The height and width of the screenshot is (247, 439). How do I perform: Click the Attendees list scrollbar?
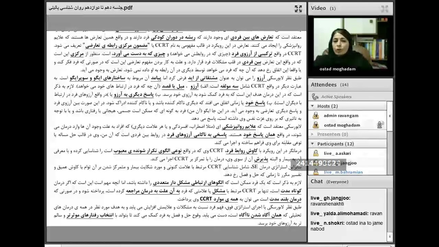tap(390, 138)
